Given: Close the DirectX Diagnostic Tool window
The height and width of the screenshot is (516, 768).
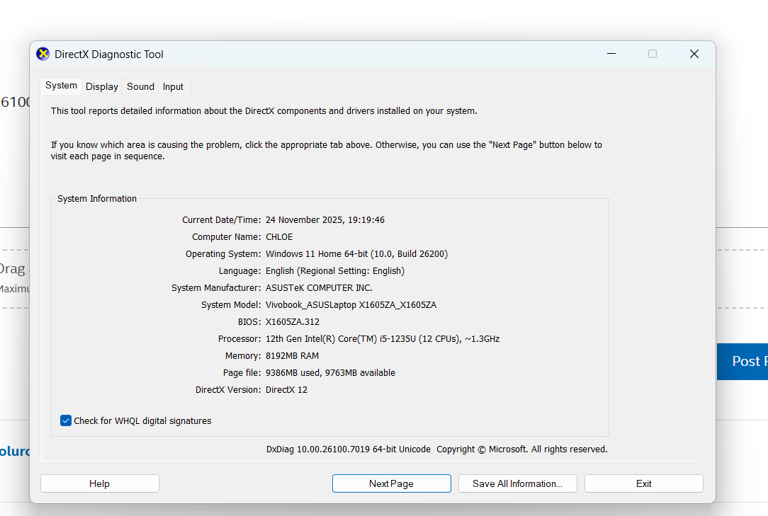Looking at the screenshot, I should pos(694,55).
